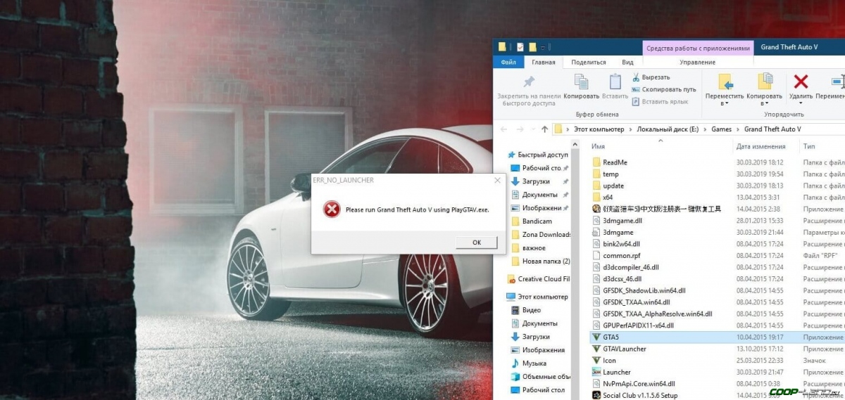Screen dimensions: 845x400
Task: Click the Средства работы с приложениями tab header
Action: [x=698, y=48]
